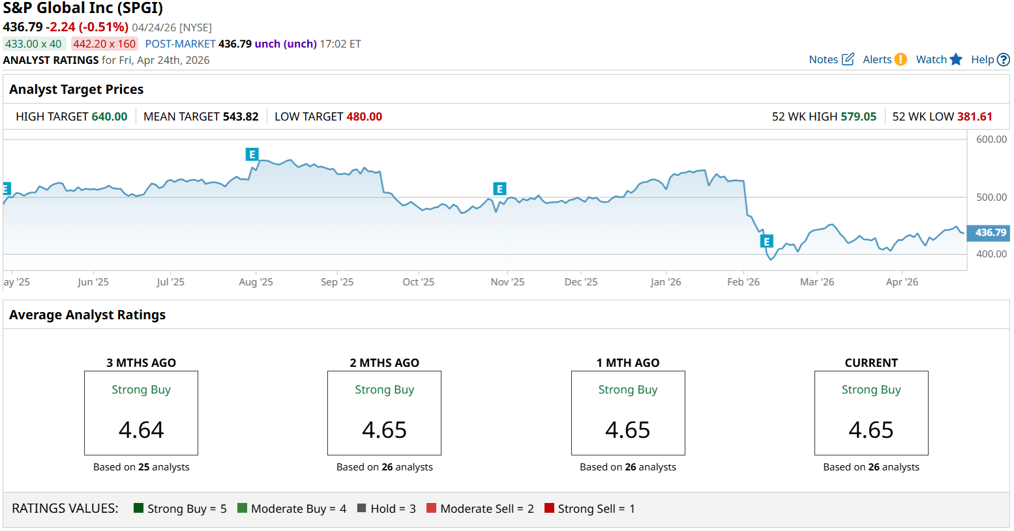
Task: Select the 3 MTHS AGO rating box
Action: pos(141,413)
